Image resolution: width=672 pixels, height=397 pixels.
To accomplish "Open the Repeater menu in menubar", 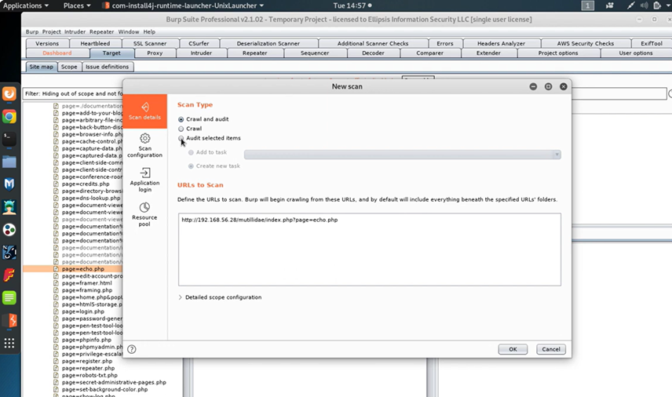I will click(101, 31).
